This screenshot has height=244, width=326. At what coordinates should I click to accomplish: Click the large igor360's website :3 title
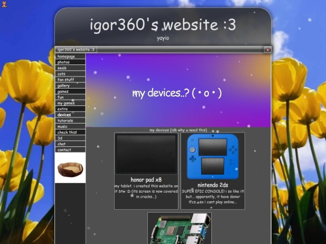[163, 25]
